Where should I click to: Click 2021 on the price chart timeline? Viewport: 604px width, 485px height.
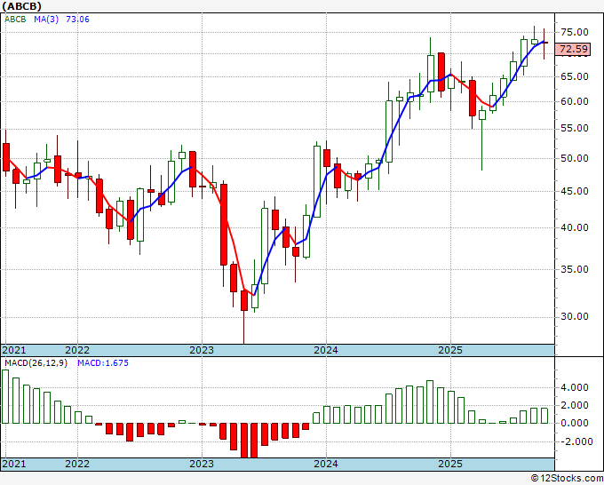[x=14, y=350]
